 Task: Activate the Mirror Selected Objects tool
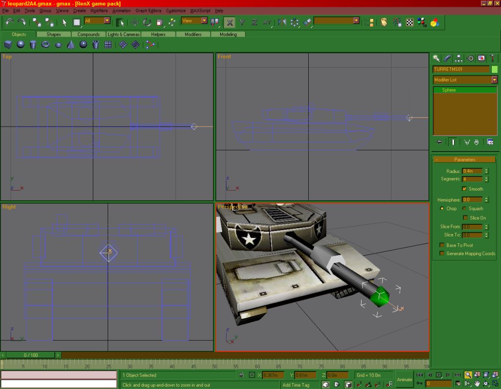282,22
